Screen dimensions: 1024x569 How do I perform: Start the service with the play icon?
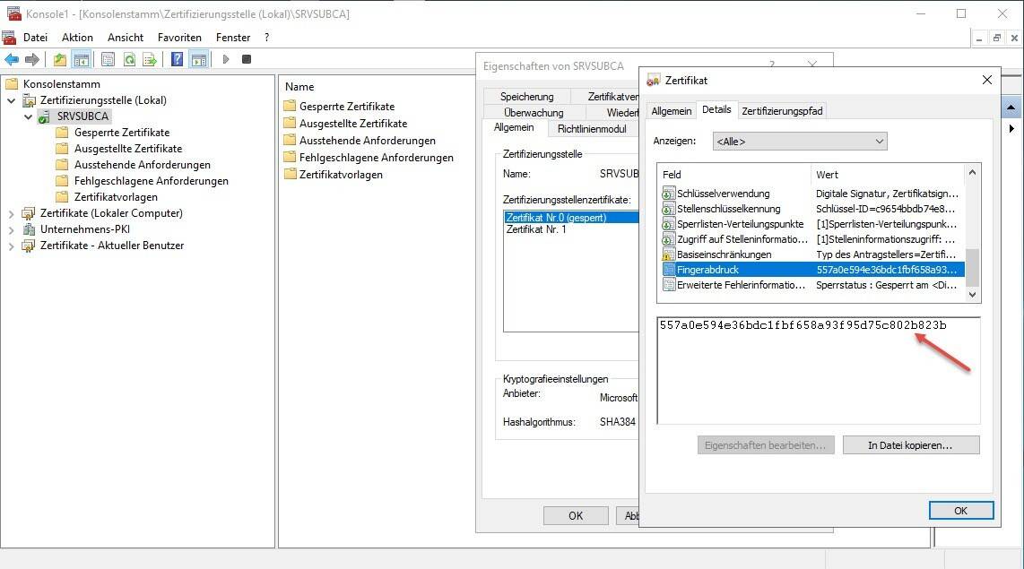click(x=226, y=59)
